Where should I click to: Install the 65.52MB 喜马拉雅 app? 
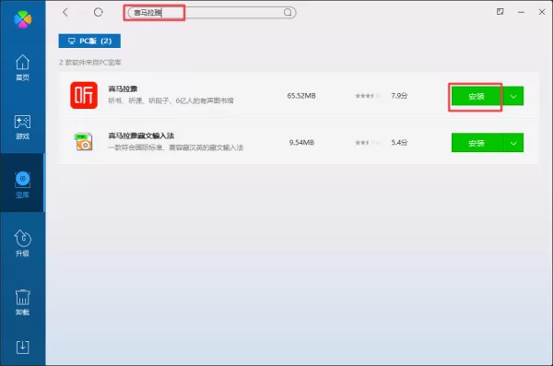[x=477, y=96]
